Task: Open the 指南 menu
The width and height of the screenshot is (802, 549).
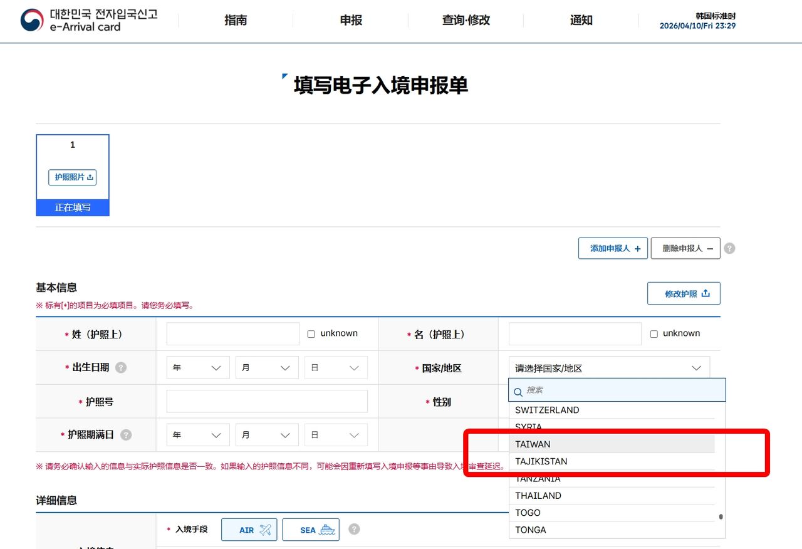Action: [x=236, y=20]
